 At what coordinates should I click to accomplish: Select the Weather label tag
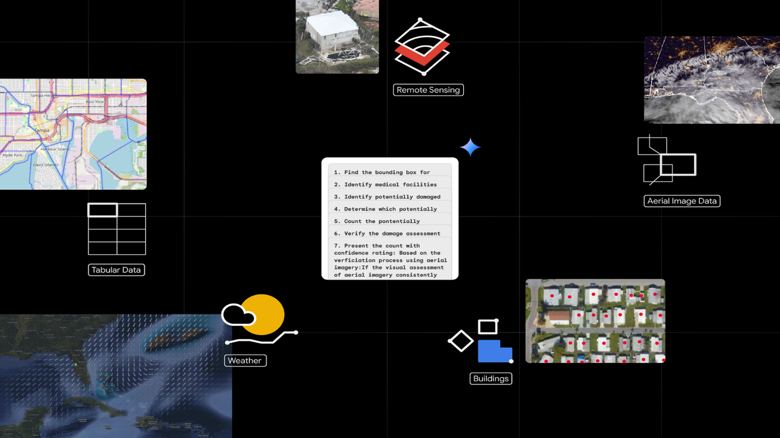[x=245, y=360]
